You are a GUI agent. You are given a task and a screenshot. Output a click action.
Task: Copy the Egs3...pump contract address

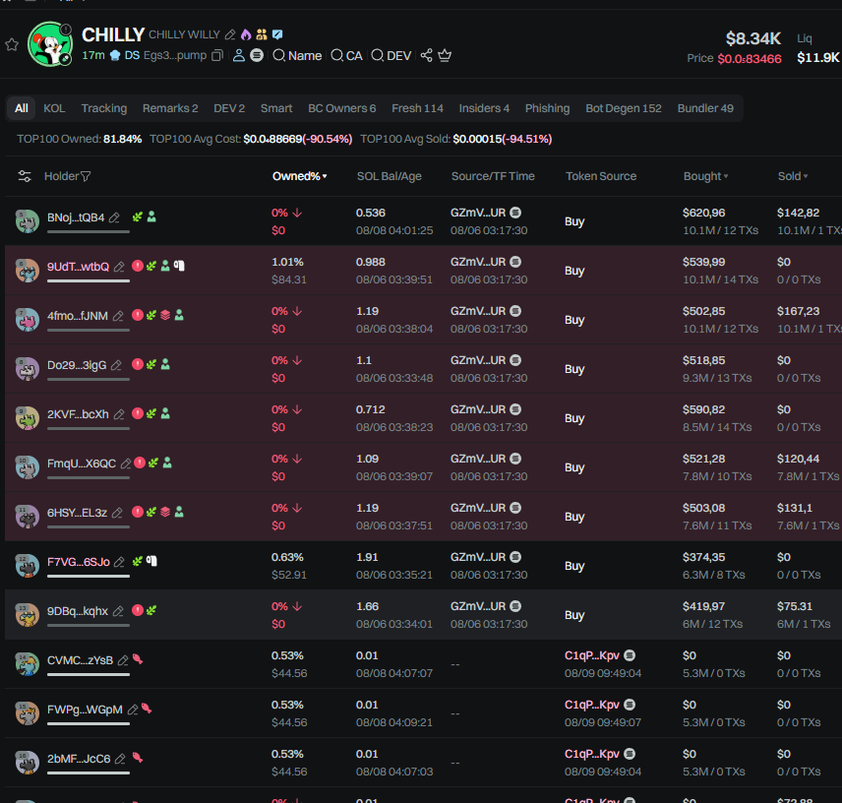(217, 56)
